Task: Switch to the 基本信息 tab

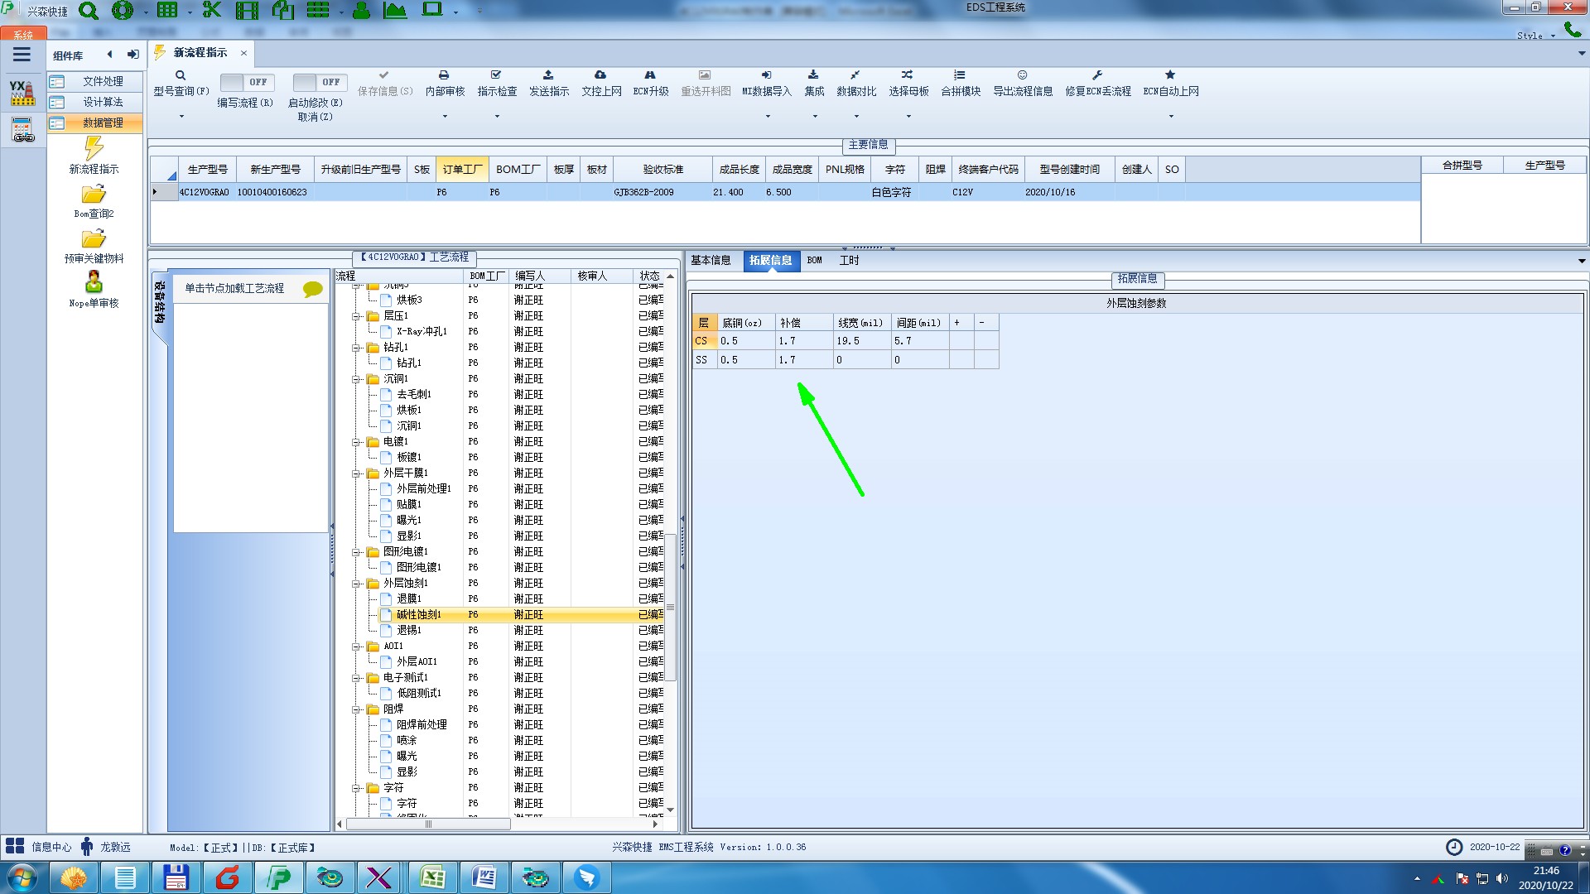Action: coord(711,261)
